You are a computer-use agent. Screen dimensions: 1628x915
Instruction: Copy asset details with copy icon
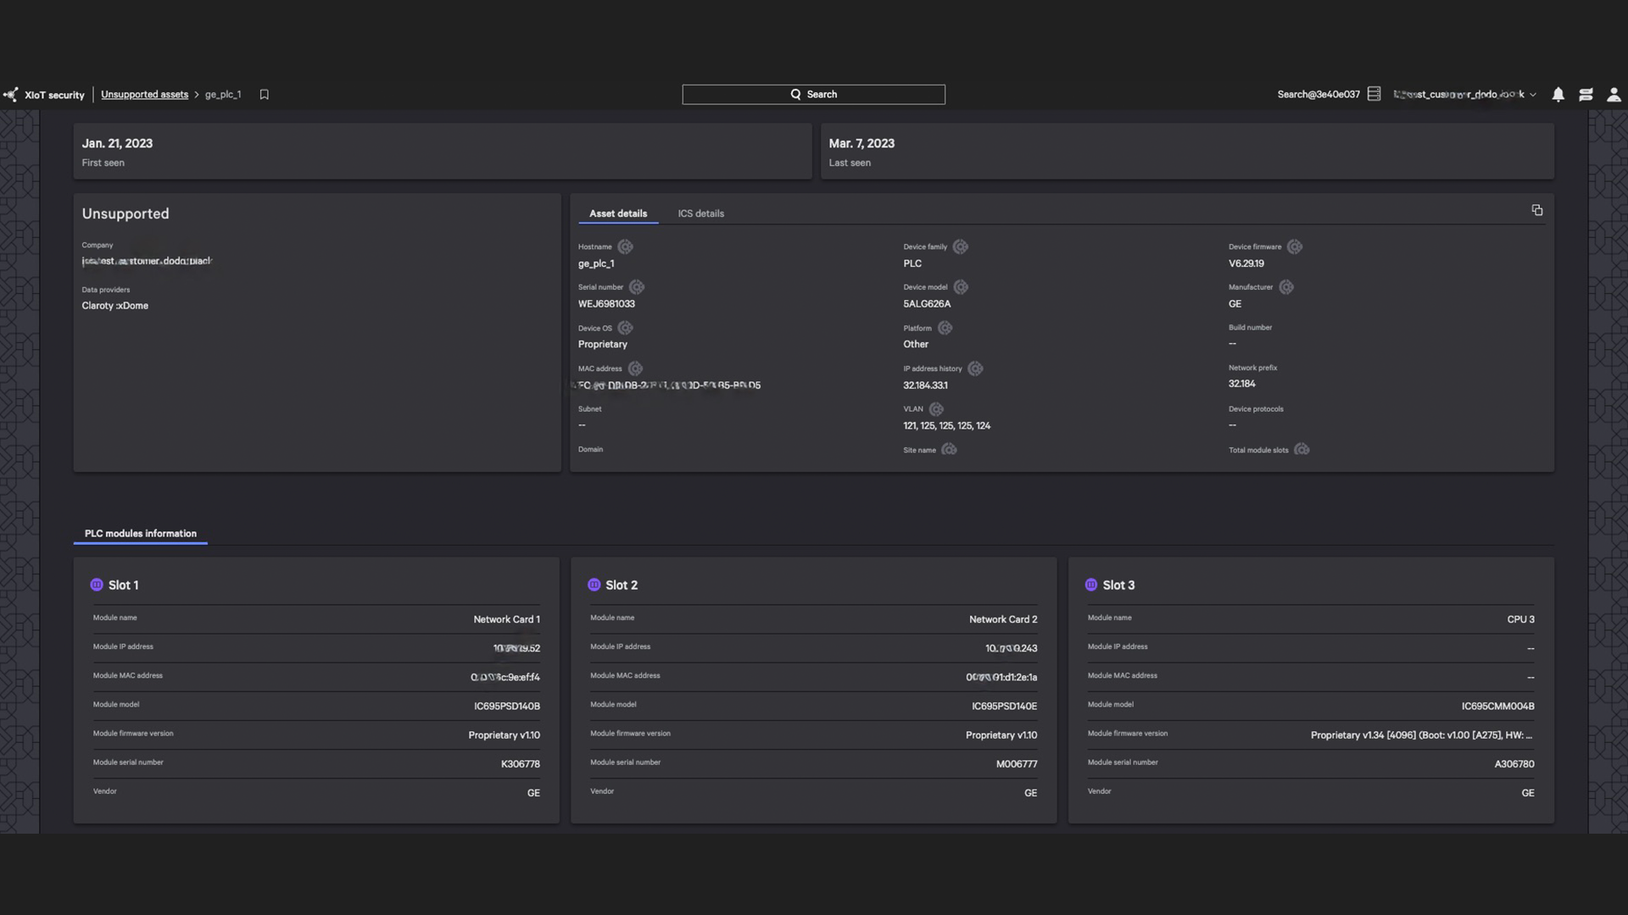point(1536,210)
